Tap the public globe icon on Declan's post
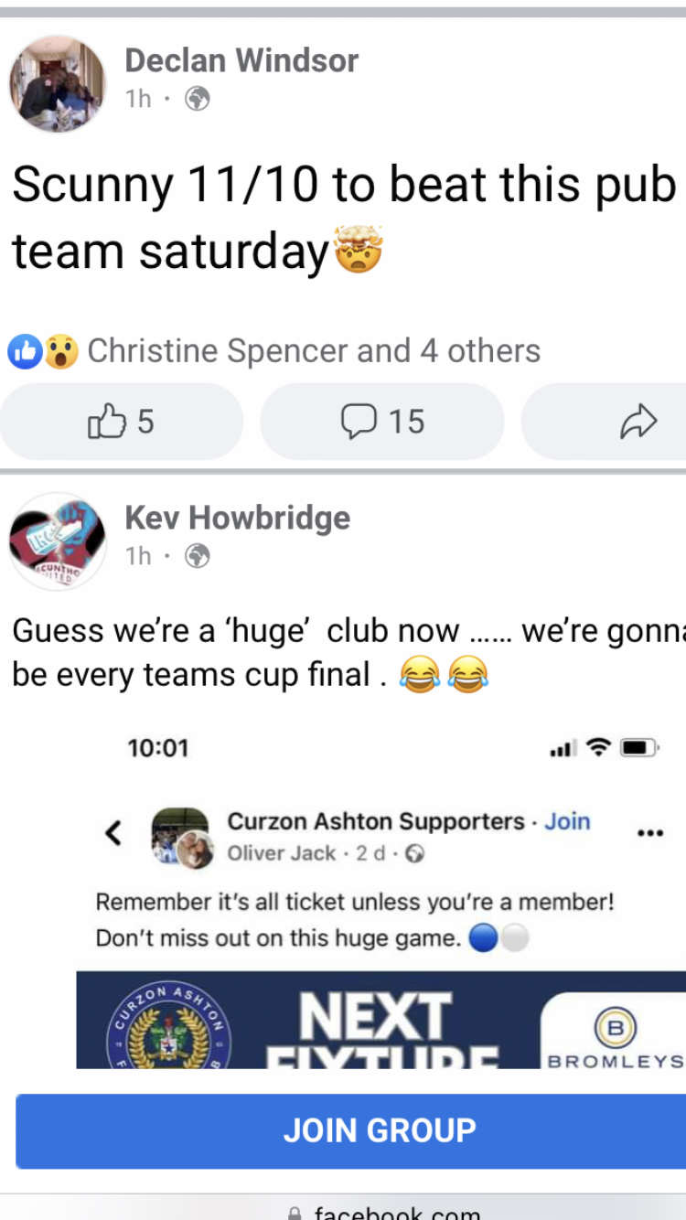686x1220 pixels. click(x=198, y=98)
